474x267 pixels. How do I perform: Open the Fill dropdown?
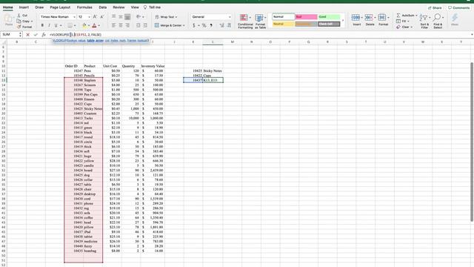[403, 22]
